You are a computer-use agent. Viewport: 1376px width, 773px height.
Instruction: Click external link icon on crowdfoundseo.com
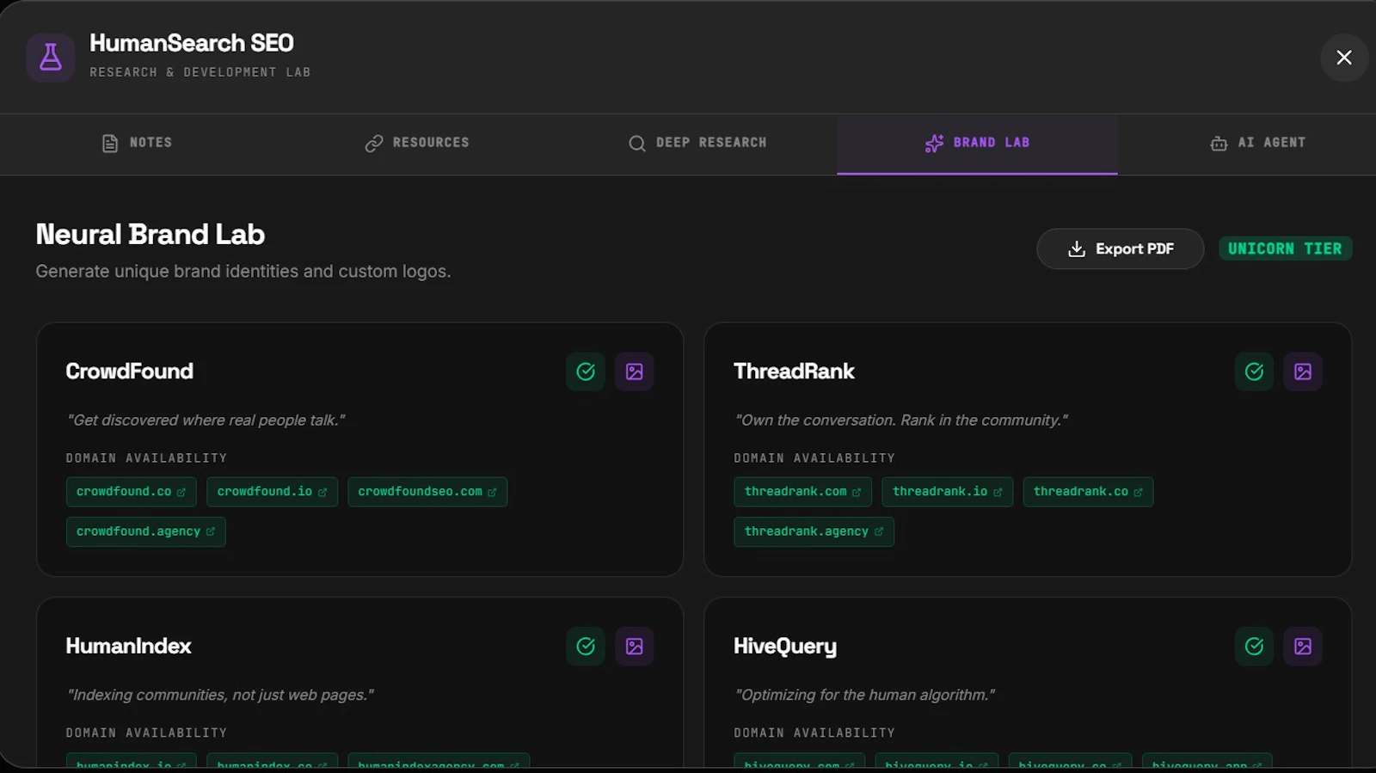pyautogui.click(x=492, y=493)
